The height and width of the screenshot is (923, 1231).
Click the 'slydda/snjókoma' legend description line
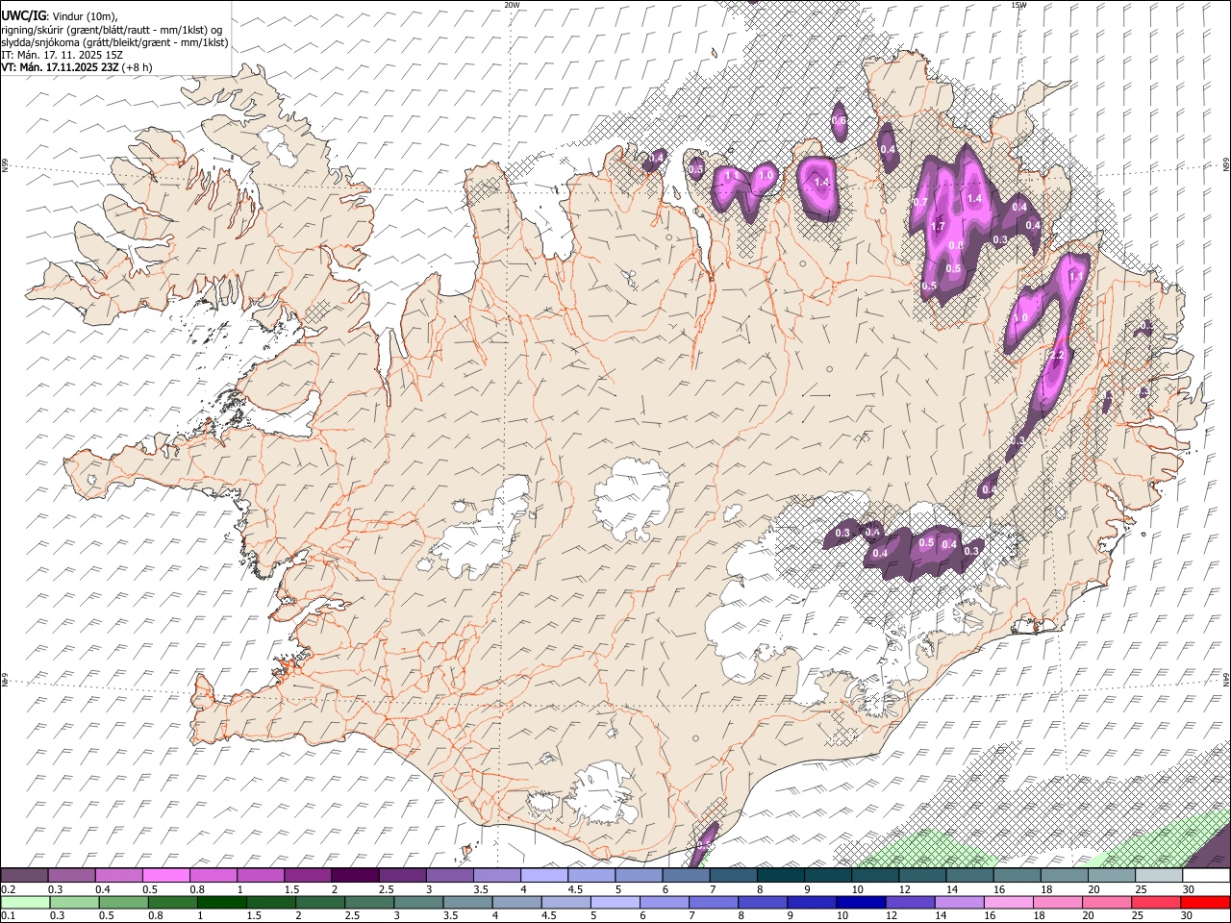click(114, 42)
